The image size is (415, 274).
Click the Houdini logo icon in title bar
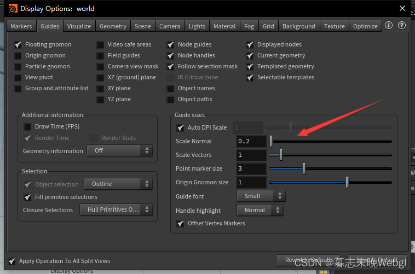[13, 8]
